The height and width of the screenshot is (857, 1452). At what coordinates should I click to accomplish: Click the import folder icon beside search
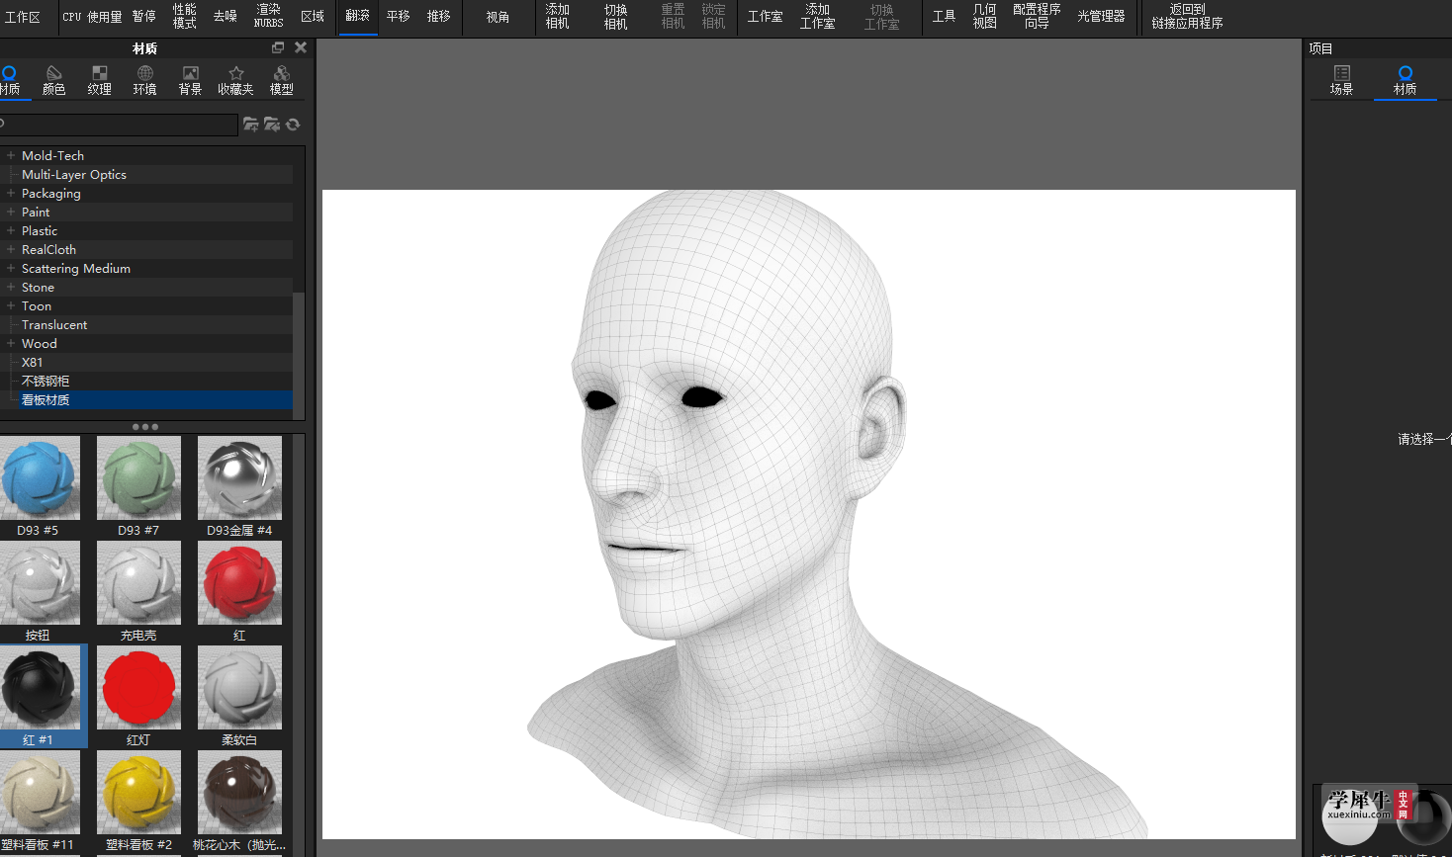(272, 125)
